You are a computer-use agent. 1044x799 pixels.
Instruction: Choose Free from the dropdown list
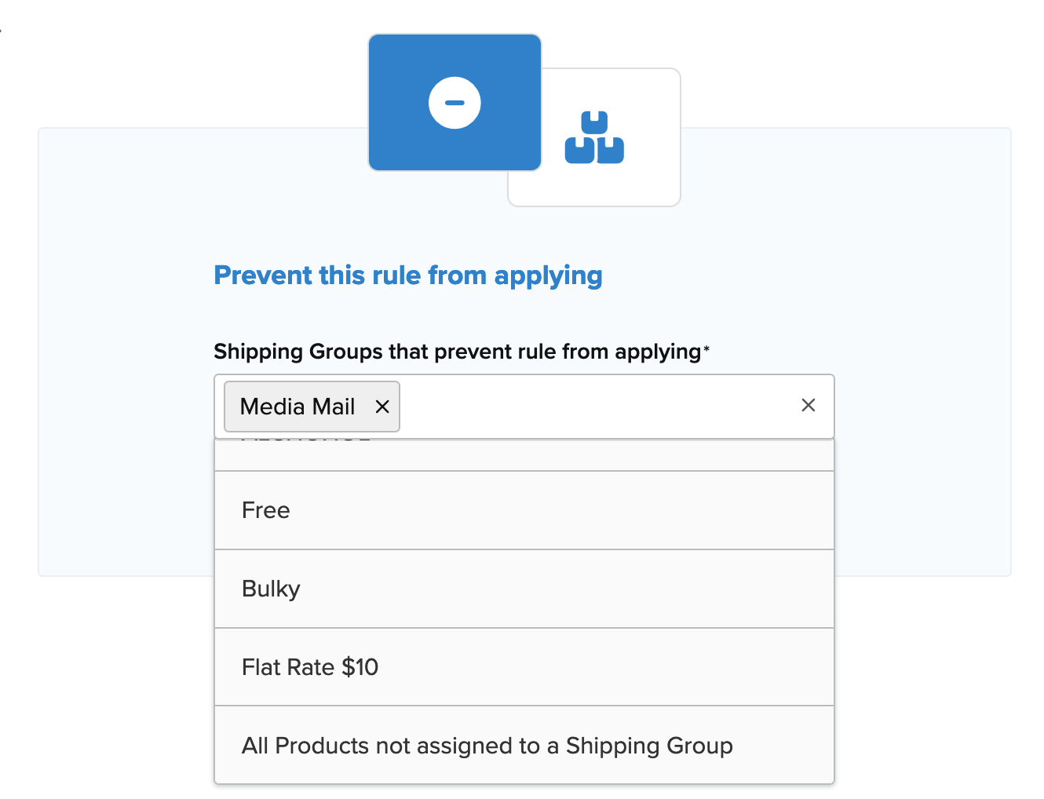click(x=265, y=510)
